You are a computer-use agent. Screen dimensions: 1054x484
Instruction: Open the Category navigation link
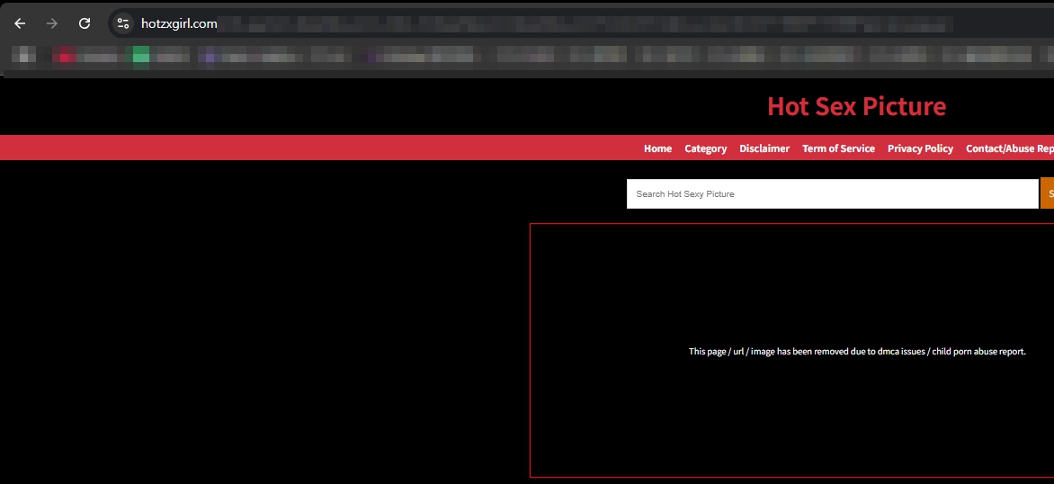coord(705,148)
